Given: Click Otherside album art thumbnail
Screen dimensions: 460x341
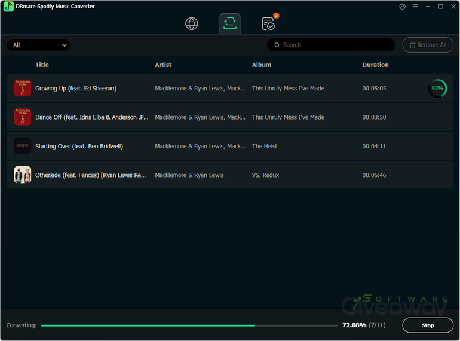Looking at the screenshot, I should click(23, 175).
